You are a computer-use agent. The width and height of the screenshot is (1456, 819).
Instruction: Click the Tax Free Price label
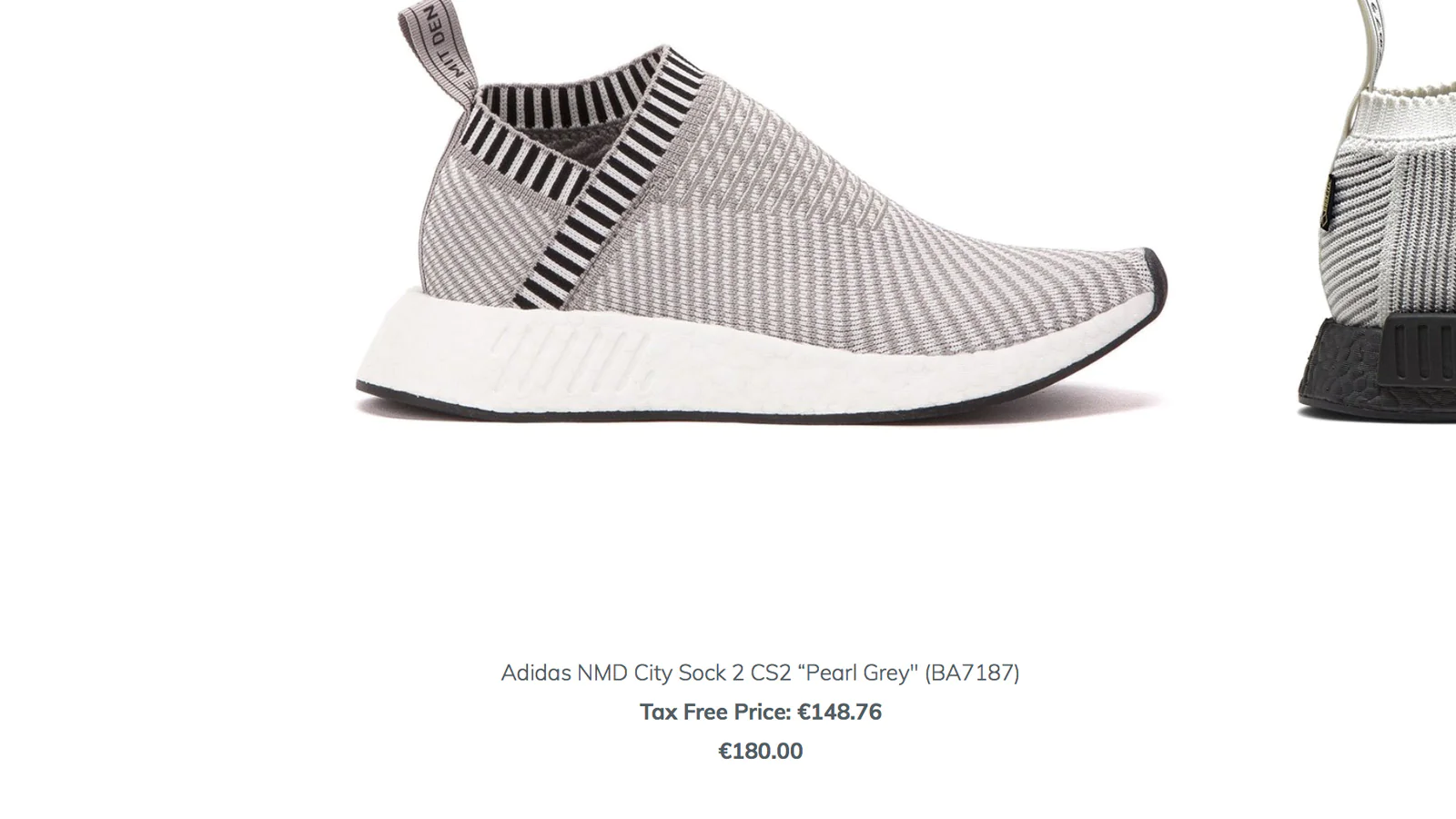click(715, 712)
